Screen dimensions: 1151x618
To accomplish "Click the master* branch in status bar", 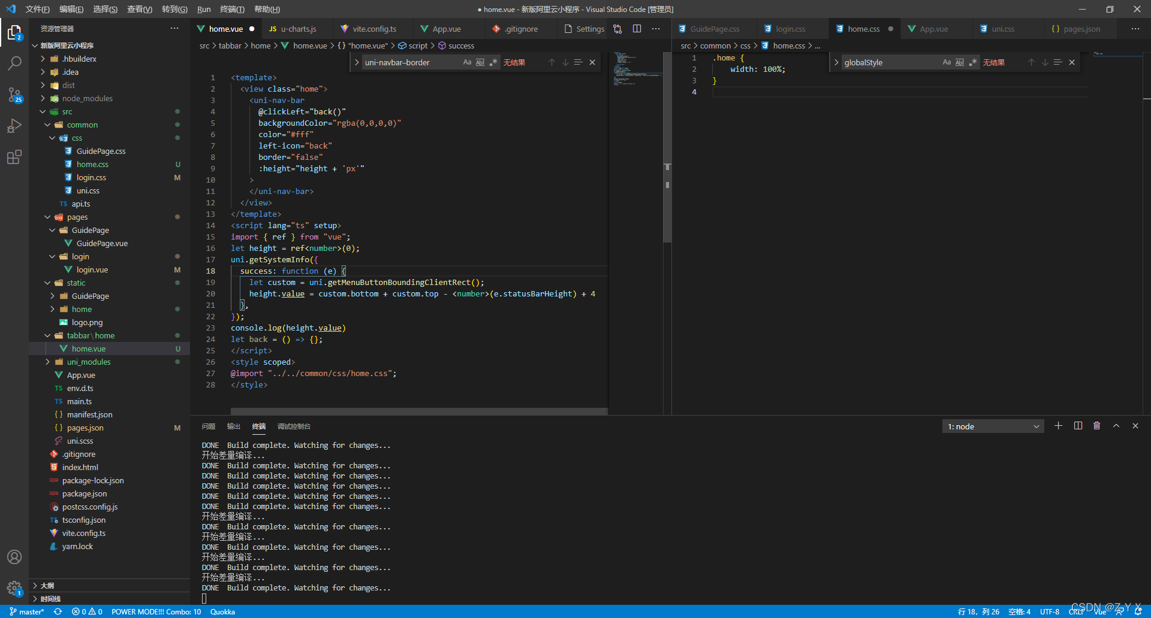I will (x=27, y=611).
